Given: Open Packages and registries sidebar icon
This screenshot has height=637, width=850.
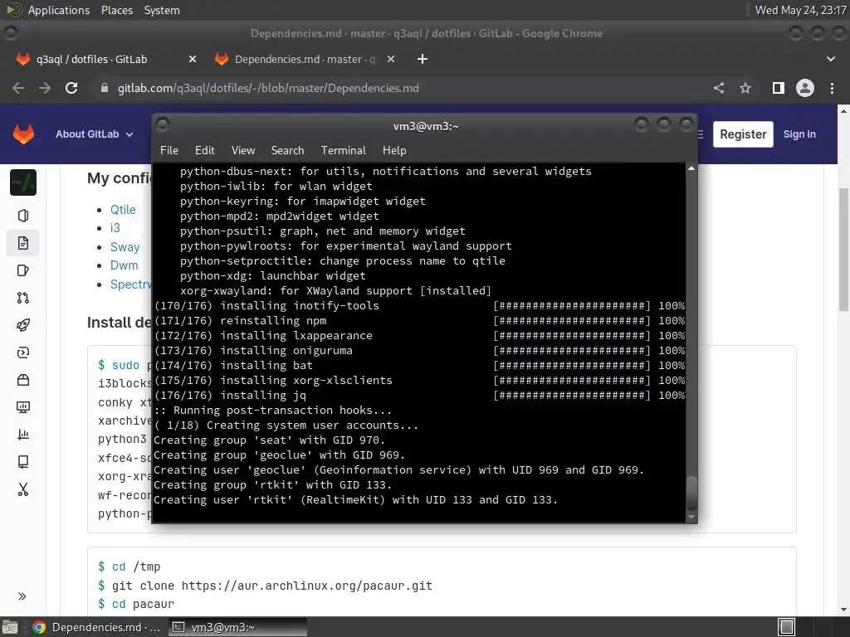Looking at the screenshot, I should pyautogui.click(x=23, y=380).
